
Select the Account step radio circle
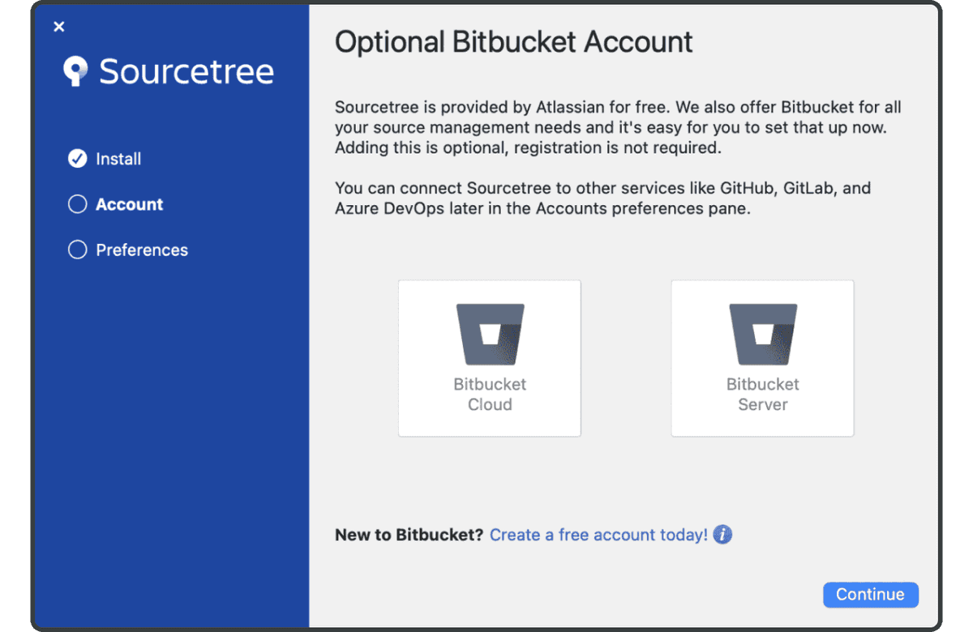pos(77,204)
